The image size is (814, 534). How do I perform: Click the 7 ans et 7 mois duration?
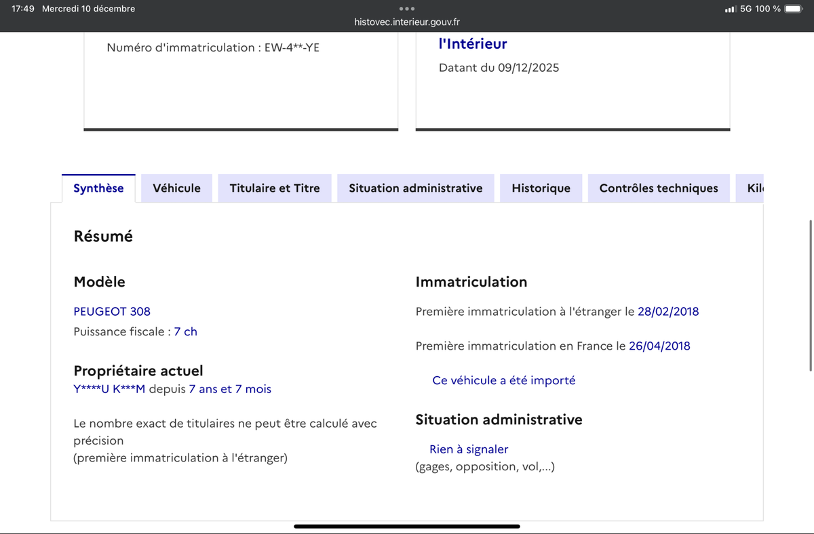click(230, 389)
